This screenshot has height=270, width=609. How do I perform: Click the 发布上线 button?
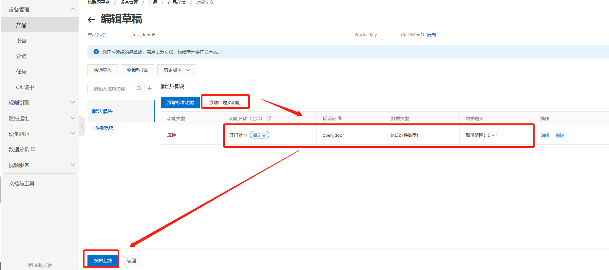click(x=103, y=261)
